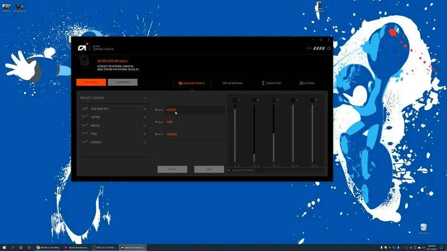Image resolution: width=447 pixels, height=251 pixels.
Task: Click the A50 MOD KIT curve icon
Action: 85,108
